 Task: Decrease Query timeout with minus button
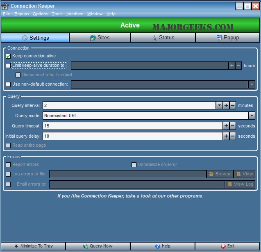click(x=233, y=126)
